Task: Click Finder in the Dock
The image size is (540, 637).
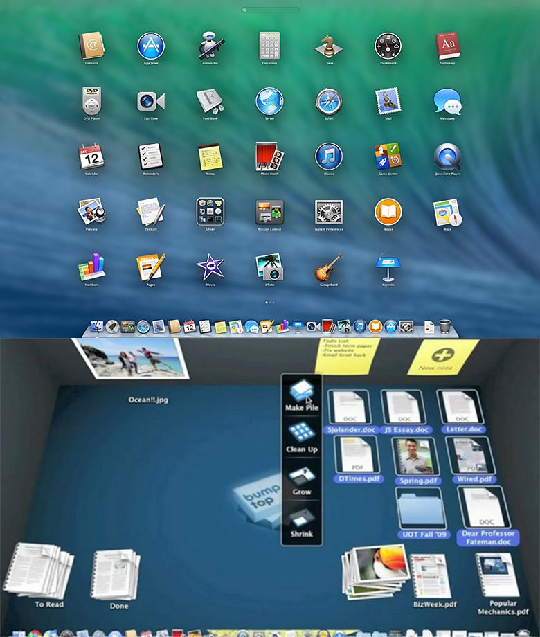Action: point(96,326)
